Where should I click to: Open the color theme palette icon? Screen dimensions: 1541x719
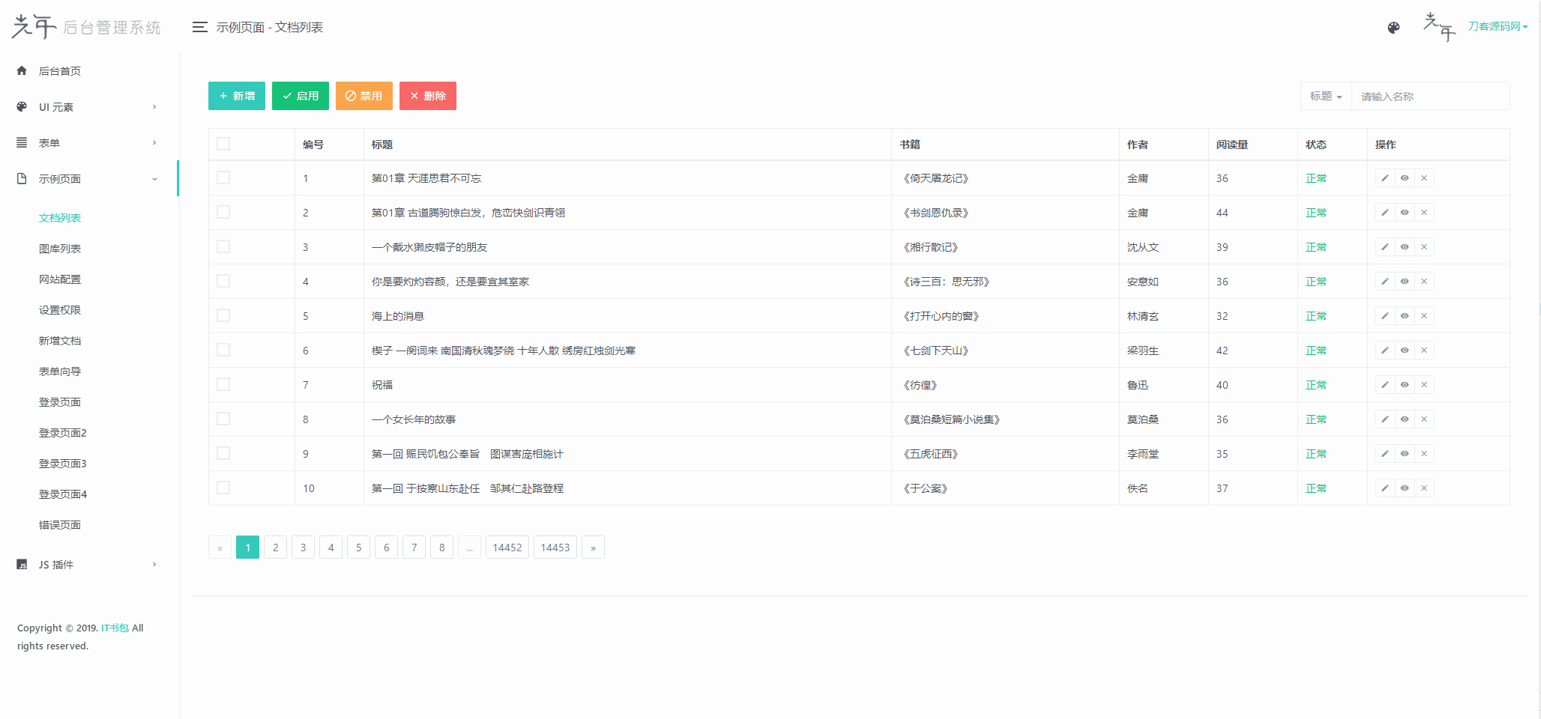click(x=1393, y=28)
